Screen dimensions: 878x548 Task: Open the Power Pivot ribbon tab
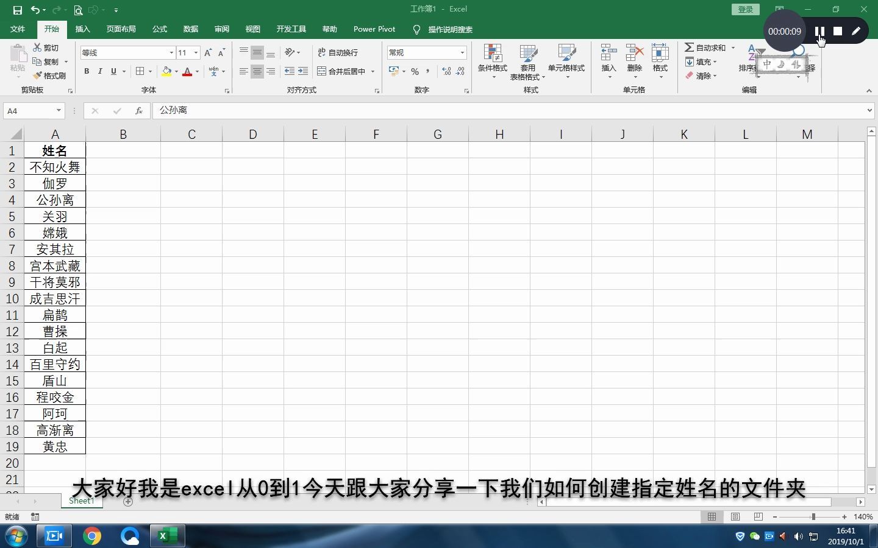coord(374,29)
